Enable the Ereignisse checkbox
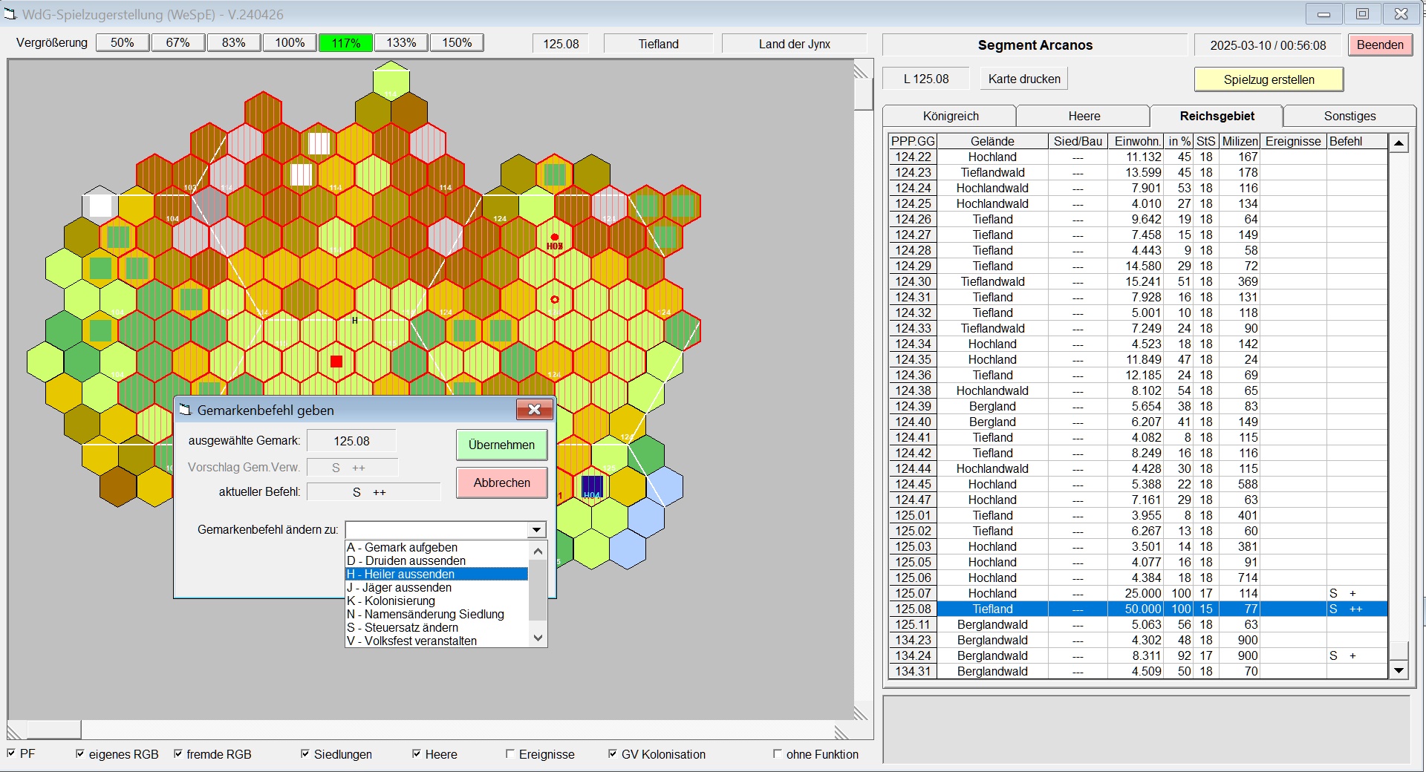The height and width of the screenshot is (772, 1426). (x=510, y=753)
